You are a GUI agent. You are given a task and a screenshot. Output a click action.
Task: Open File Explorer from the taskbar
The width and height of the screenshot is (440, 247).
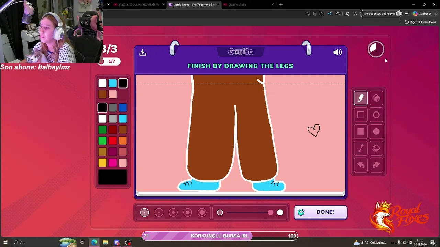(105, 243)
